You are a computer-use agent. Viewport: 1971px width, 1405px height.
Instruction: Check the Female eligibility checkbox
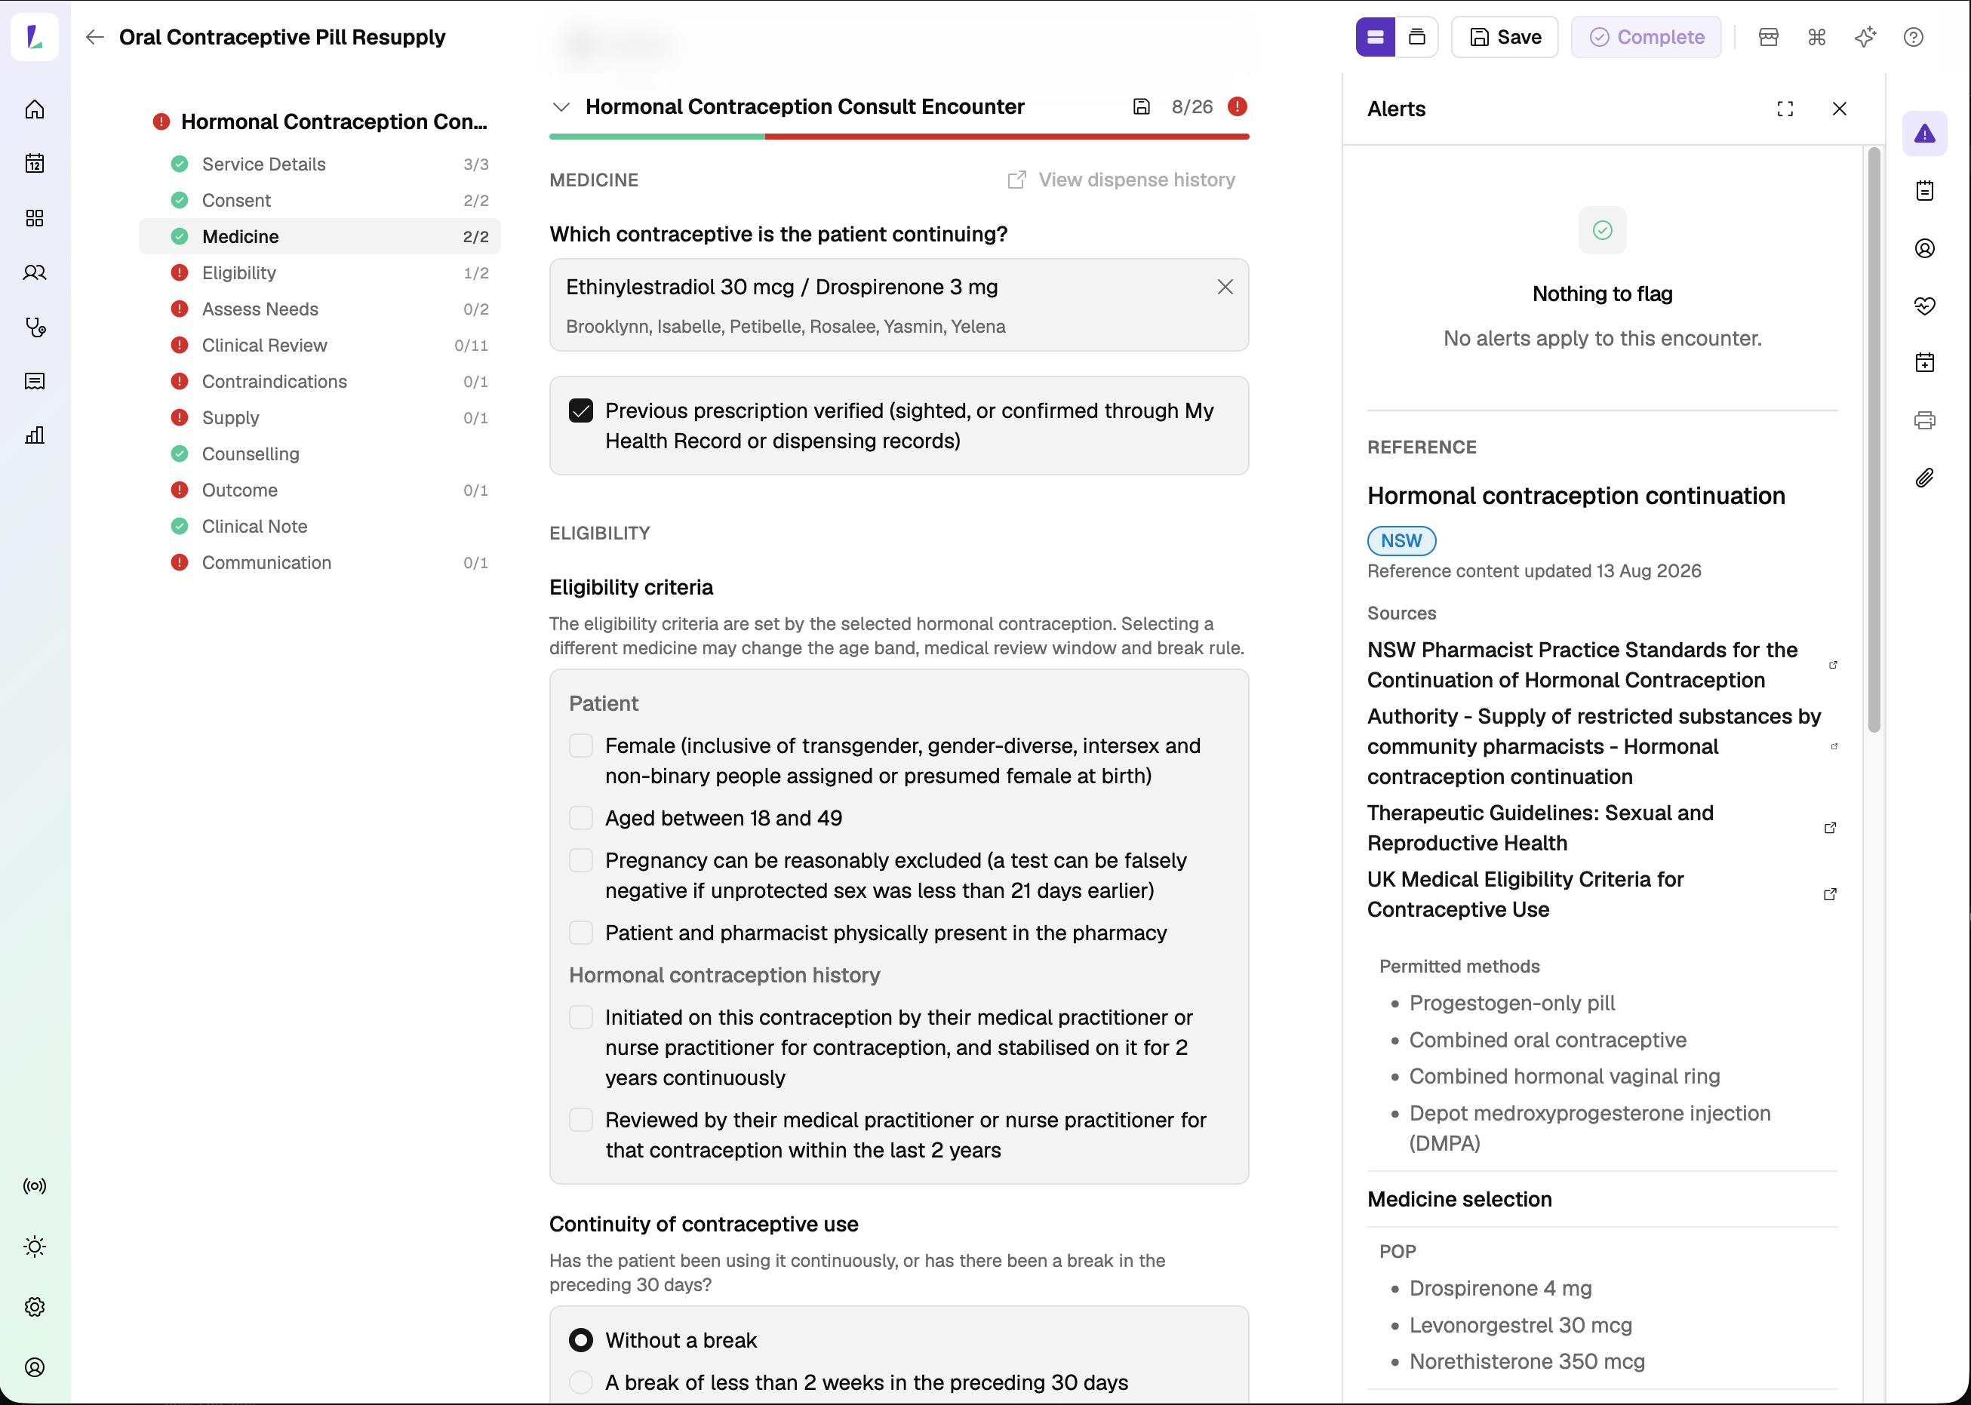[x=582, y=746]
